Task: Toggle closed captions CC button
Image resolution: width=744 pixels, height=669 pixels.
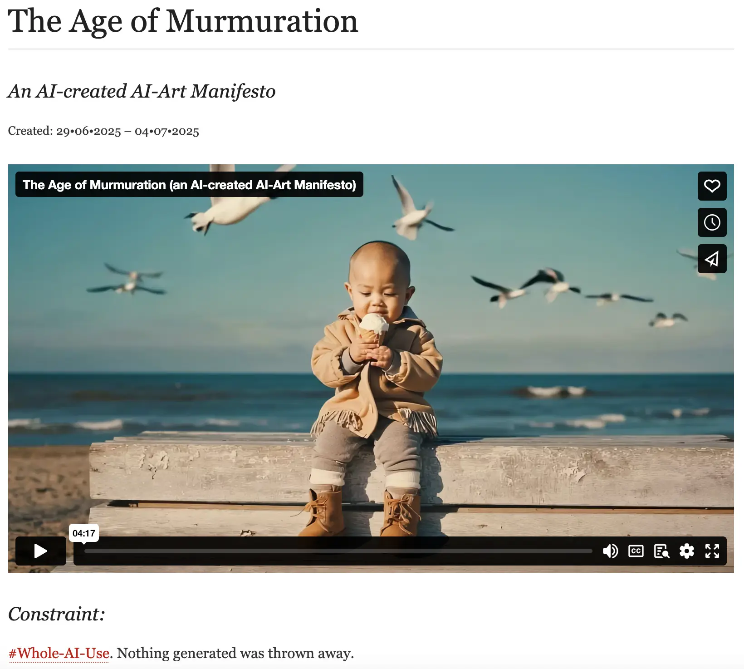Action: click(x=636, y=551)
